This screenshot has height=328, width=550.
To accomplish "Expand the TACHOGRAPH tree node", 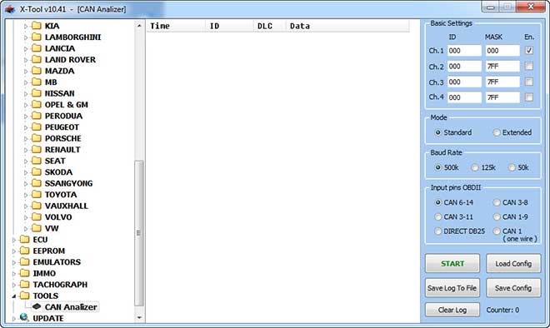I will click(x=14, y=285).
